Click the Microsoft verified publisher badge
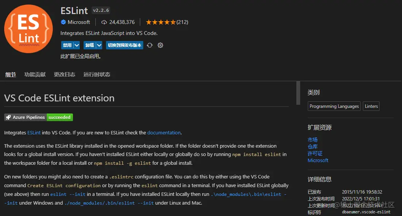 pyautogui.click(x=63, y=22)
